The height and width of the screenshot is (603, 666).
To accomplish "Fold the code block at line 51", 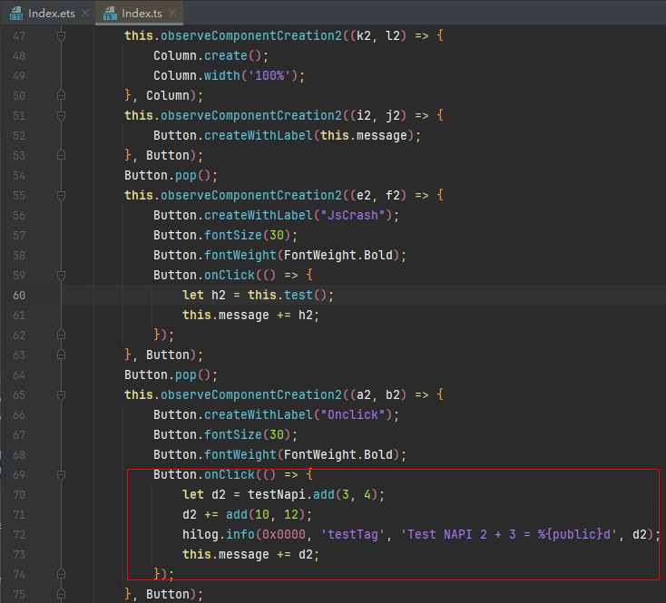I will tap(61, 115).
